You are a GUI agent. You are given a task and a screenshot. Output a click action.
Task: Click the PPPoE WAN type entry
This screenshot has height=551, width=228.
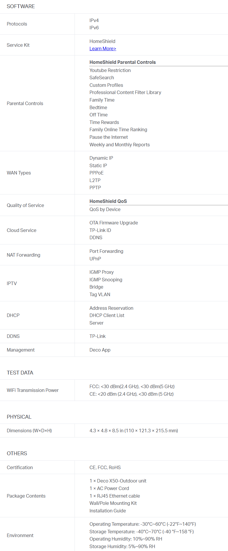pos(97,173)
